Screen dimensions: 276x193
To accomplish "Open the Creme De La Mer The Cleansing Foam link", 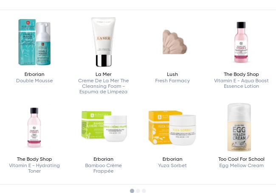I will (103, 86).
